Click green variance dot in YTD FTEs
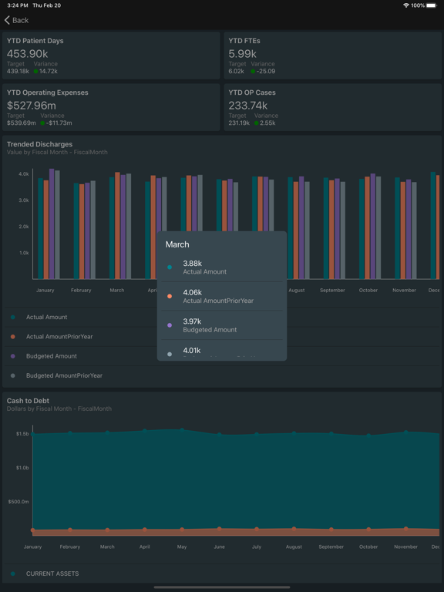 coord(253,71)
